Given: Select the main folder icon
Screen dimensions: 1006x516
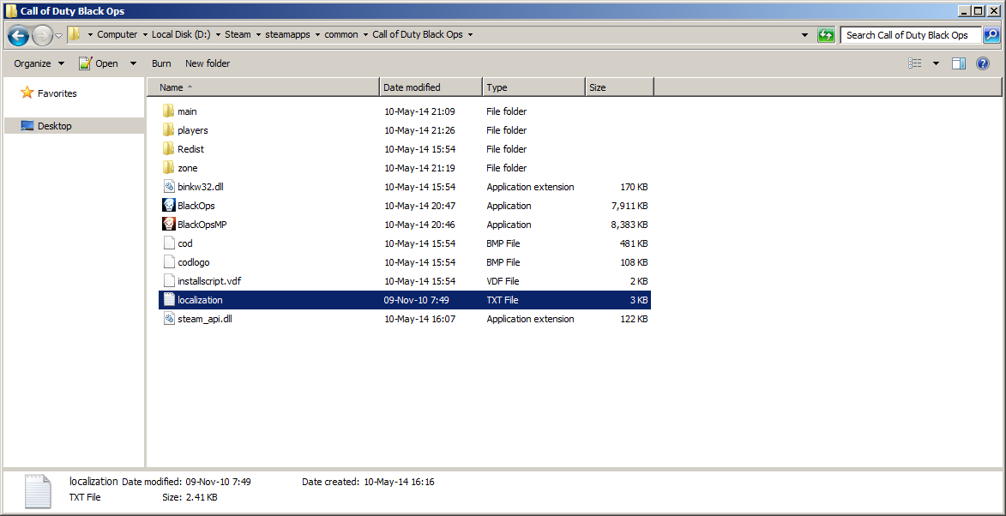Looking at the screenshot, I should pyautogui.click(x=168, y=111).
